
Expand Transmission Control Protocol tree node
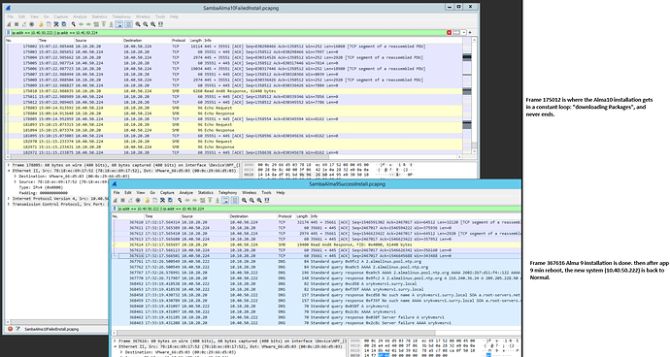9,204
